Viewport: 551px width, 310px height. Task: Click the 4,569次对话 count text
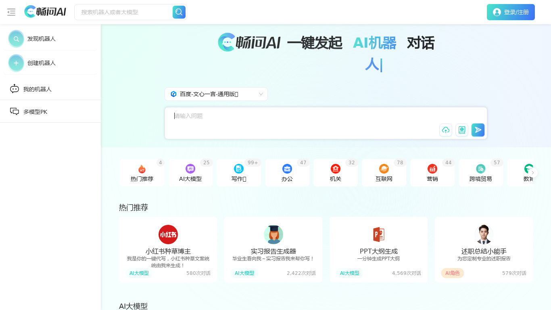click(407, 273)
